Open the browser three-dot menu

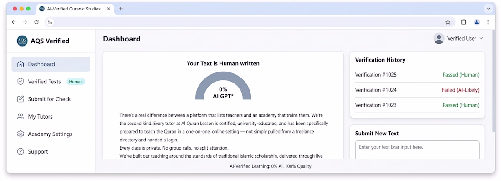click(488, 22)
